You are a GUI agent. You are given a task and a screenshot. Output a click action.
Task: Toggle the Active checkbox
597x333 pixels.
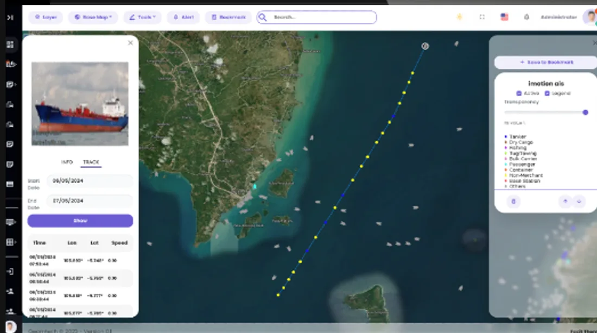(518, 93)
